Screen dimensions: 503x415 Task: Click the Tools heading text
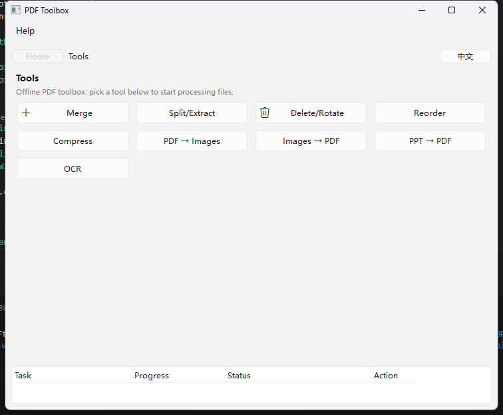(x=27, y=78)
